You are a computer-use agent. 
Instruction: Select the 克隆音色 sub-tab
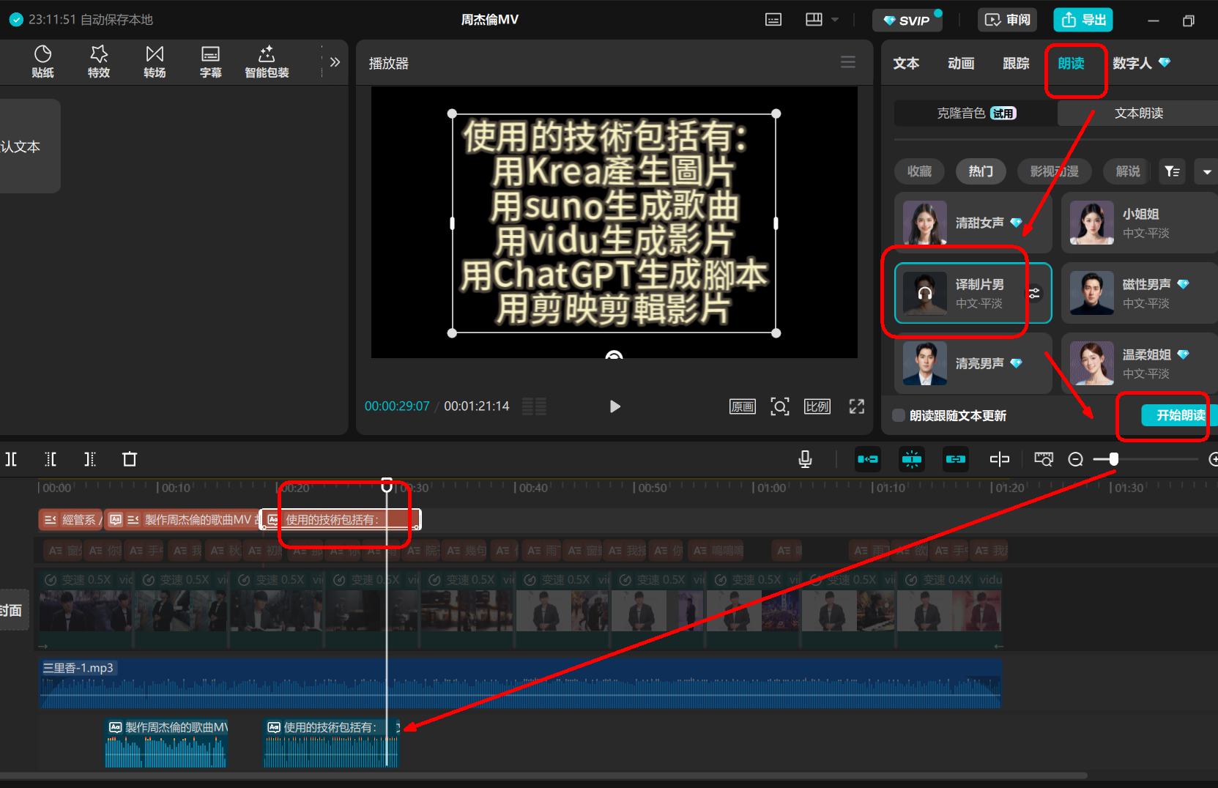976,113
